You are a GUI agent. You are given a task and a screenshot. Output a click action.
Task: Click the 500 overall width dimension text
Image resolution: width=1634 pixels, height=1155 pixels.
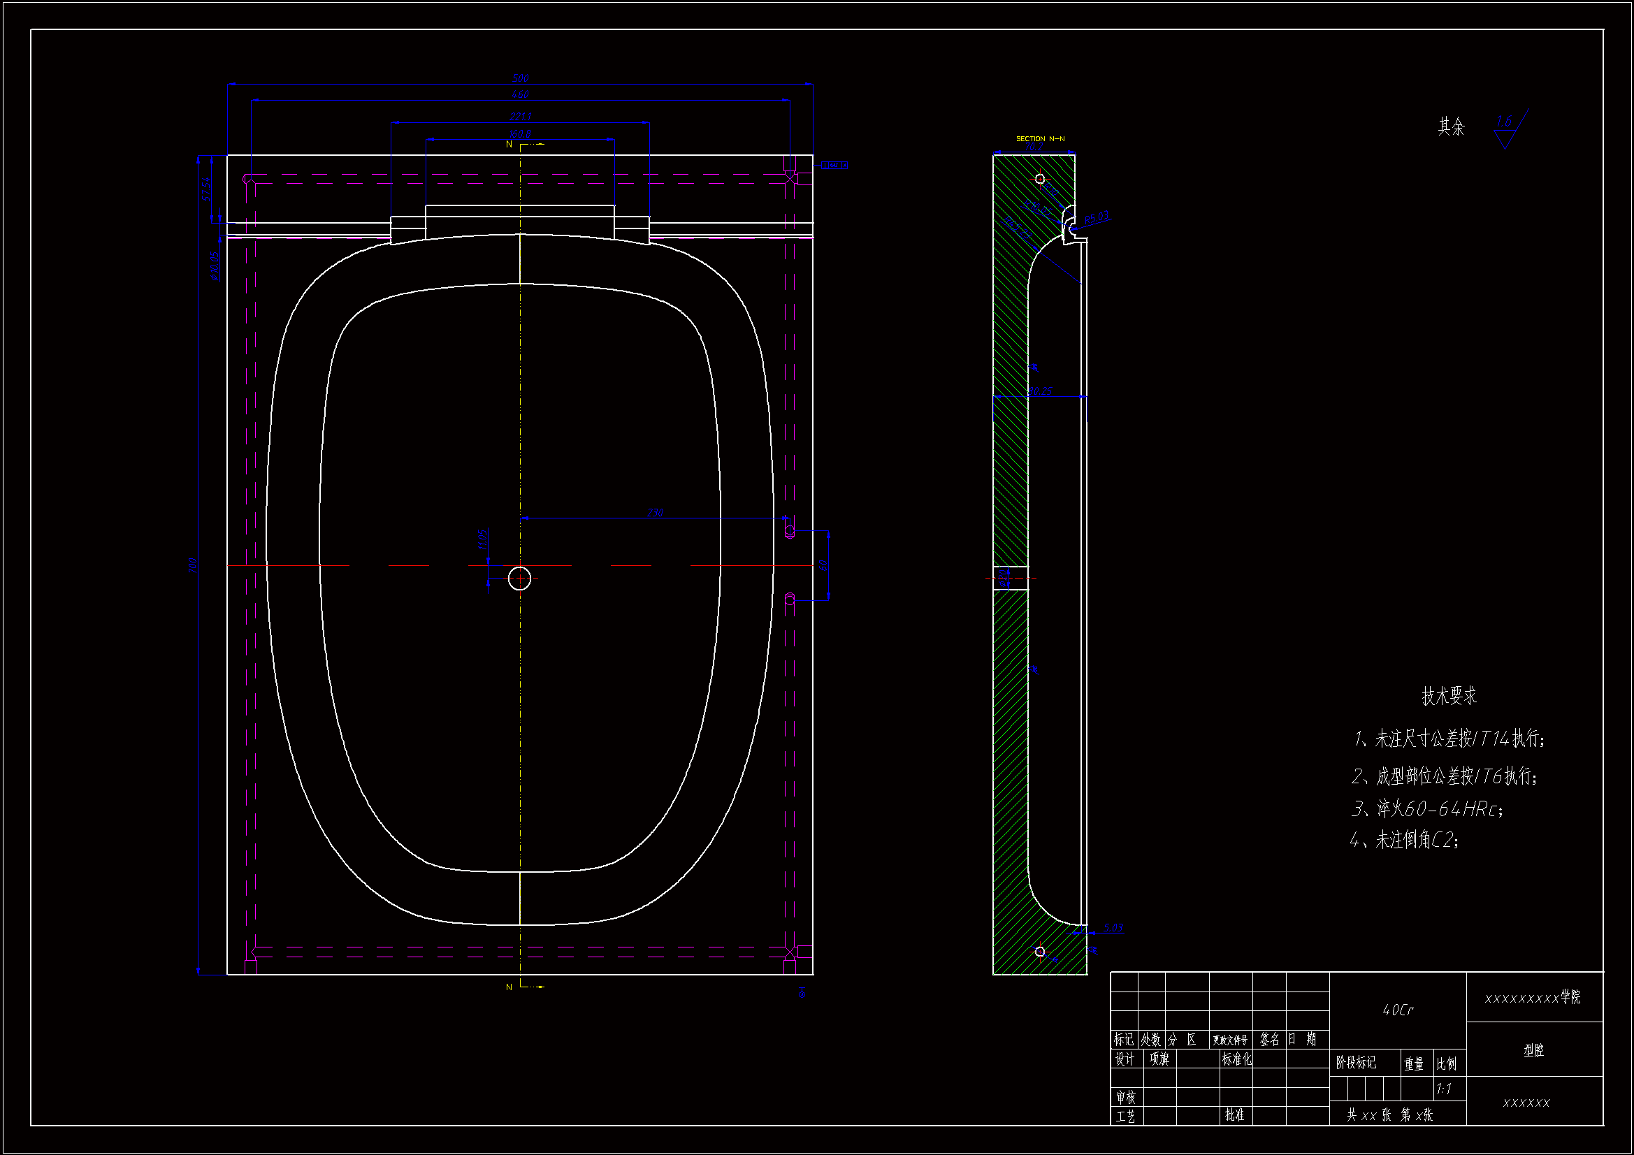tap(520, 78)
